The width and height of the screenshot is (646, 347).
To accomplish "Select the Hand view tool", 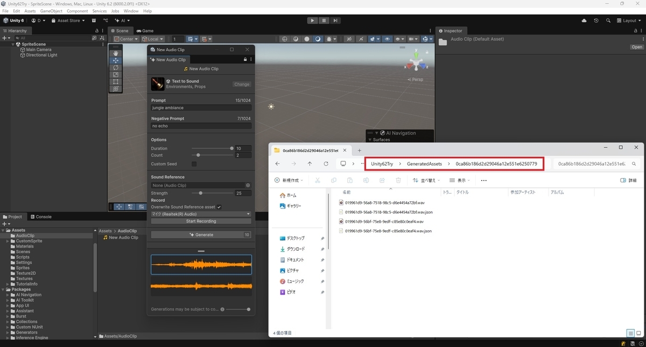I will pos(116,53).
